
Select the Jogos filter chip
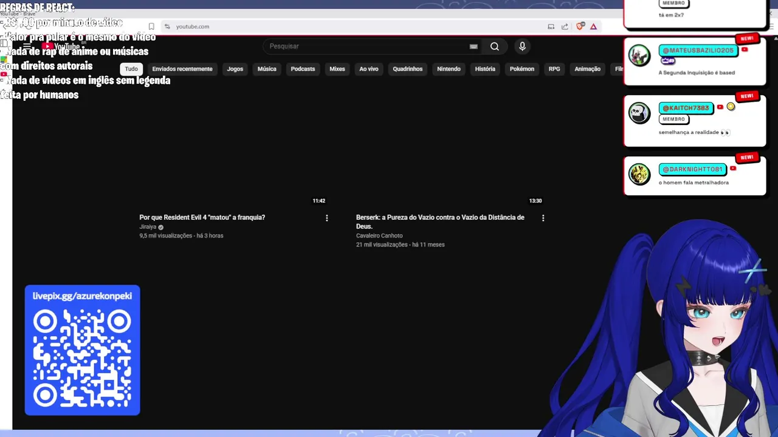pos(235,69)
